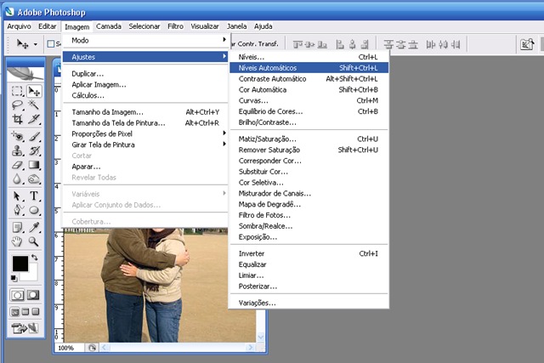Open the Filtro menu
This screenshot has width=544, height=363.
(x=175, y=26)
